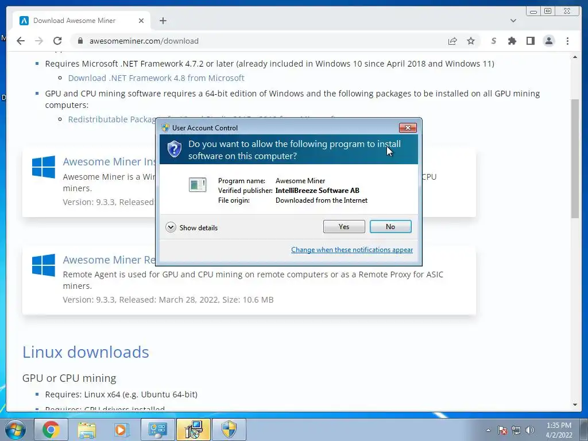Click the site padlock icon
Viewport: 588px width, 441px height.
[80, 41]
